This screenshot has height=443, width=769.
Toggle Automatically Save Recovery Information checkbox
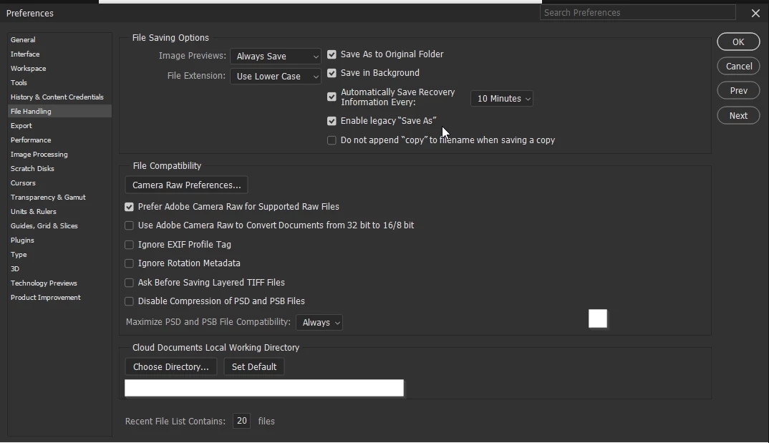pyautogui.click(x=332, y=97)
